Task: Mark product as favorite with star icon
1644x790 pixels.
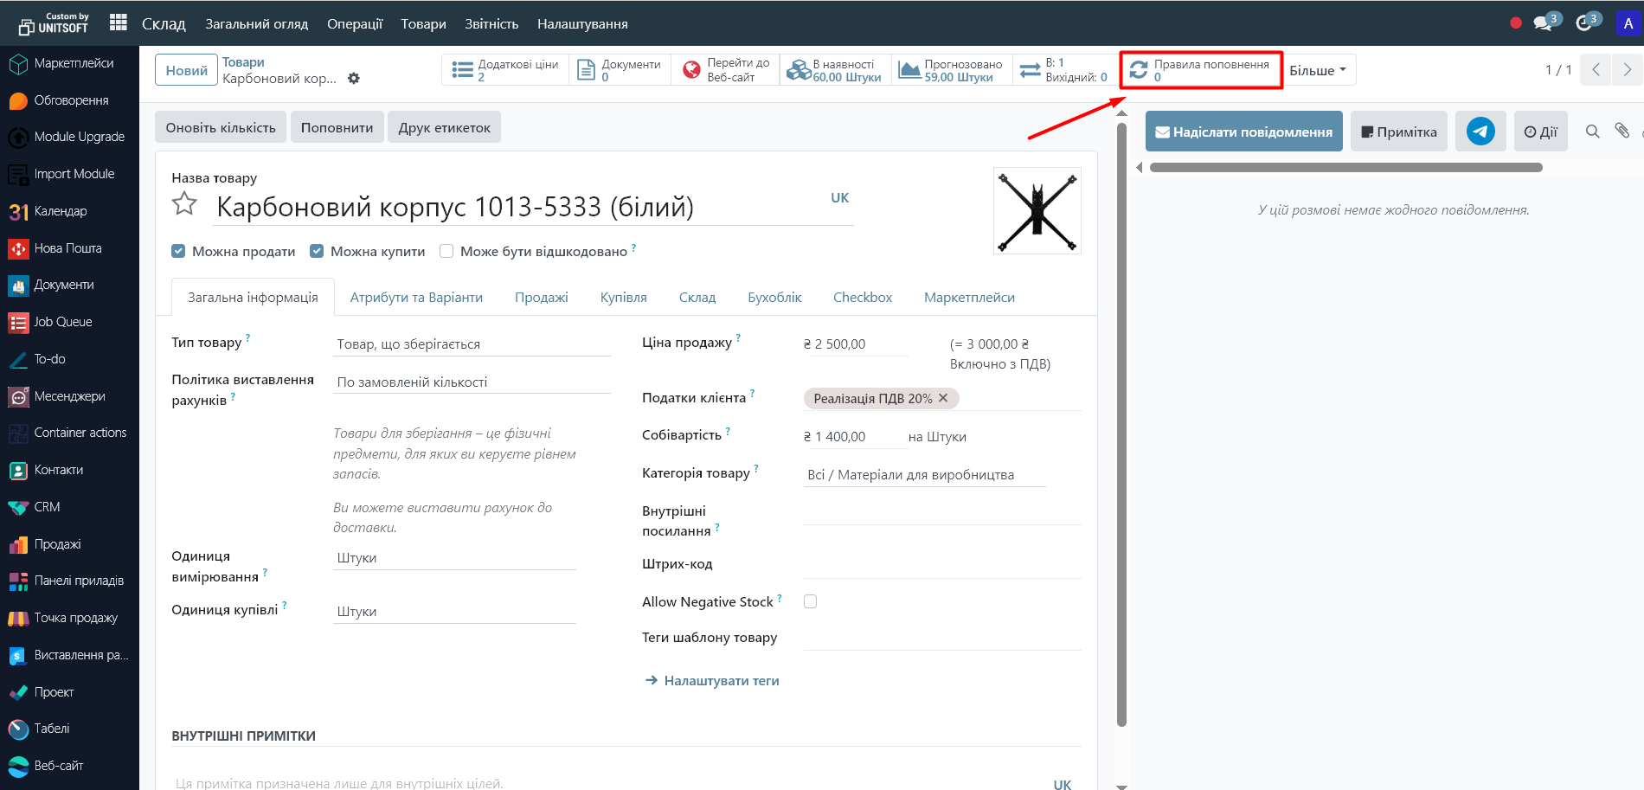Action: [x=184, y=204]
